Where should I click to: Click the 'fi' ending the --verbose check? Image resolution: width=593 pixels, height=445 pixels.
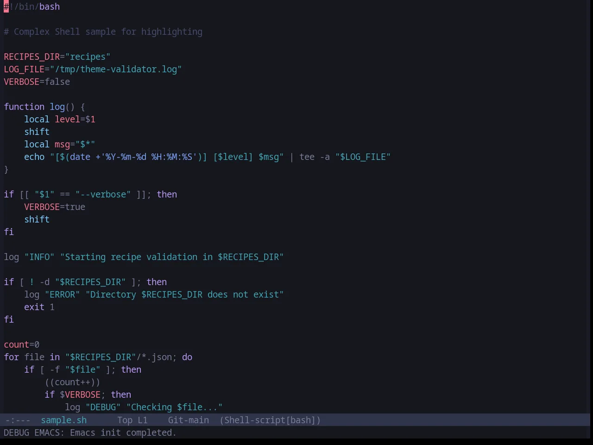click(9, 232)
